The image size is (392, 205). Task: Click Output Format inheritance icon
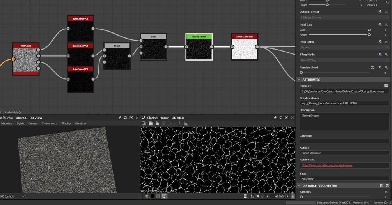click(x=380, y=12)
